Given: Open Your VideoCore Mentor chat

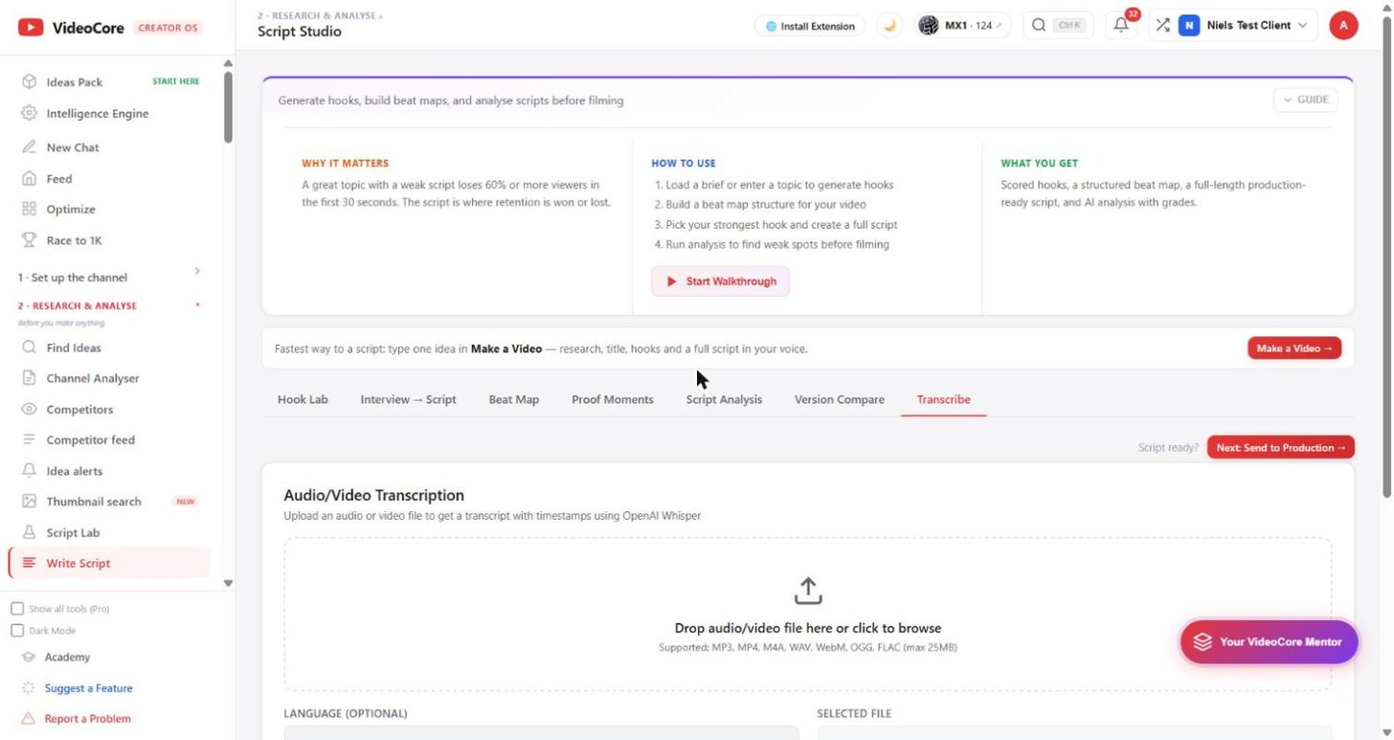Looking at the screenshot, I should click(1269, 641).
